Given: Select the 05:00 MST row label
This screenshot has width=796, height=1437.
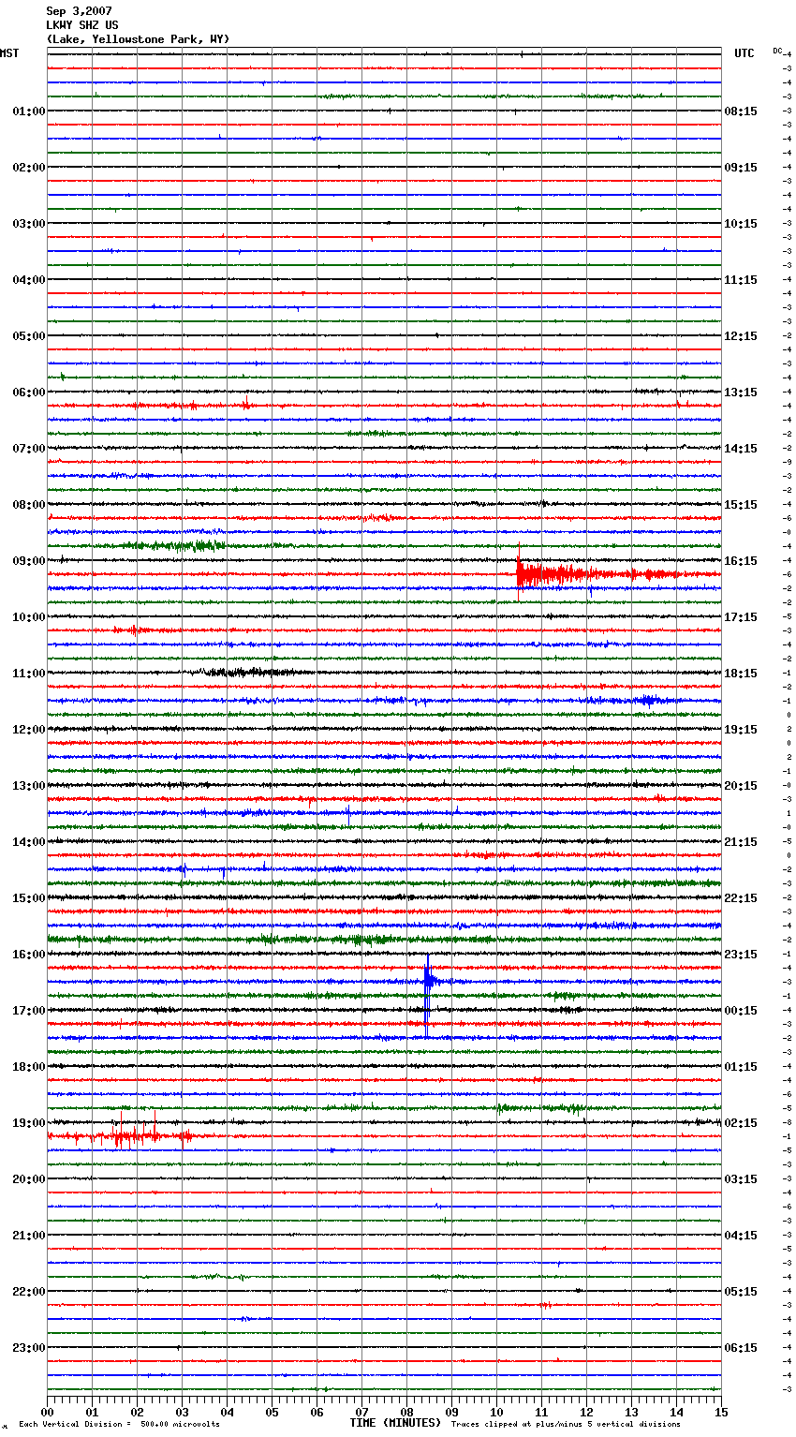Looking at the screenshot, I should (x=29, y=336).
